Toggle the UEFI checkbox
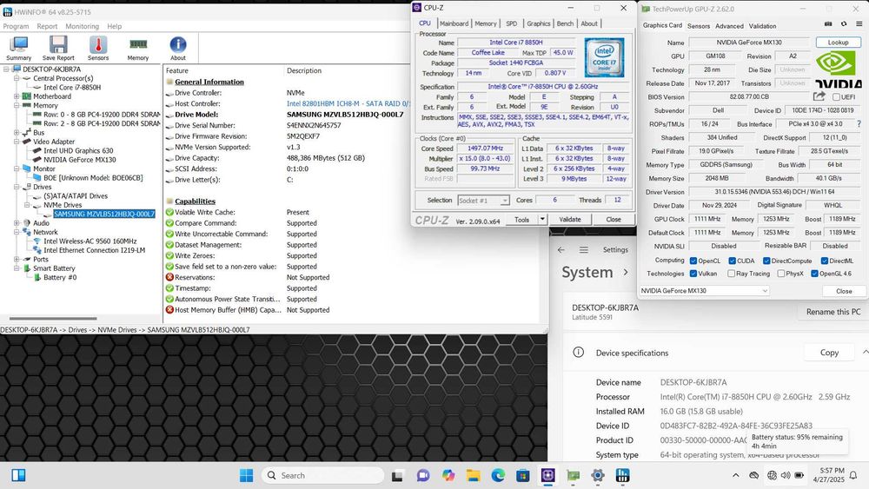The width and height of the screenshot is (869, 489). pyautogui.click(x=837, y=97)
